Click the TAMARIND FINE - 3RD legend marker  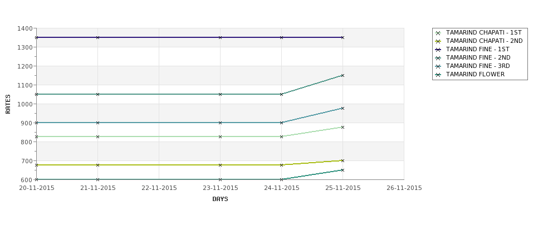(438, 66)
